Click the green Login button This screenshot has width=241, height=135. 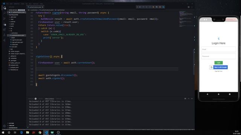pos(218,63)
